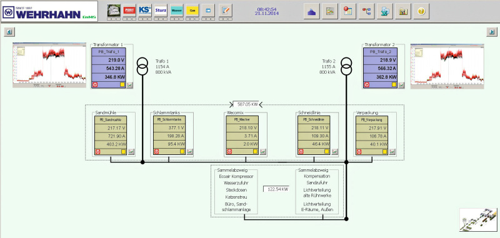Toggle red power button on PB_Verpackung
500x238 pixels.
coord(359,152)
